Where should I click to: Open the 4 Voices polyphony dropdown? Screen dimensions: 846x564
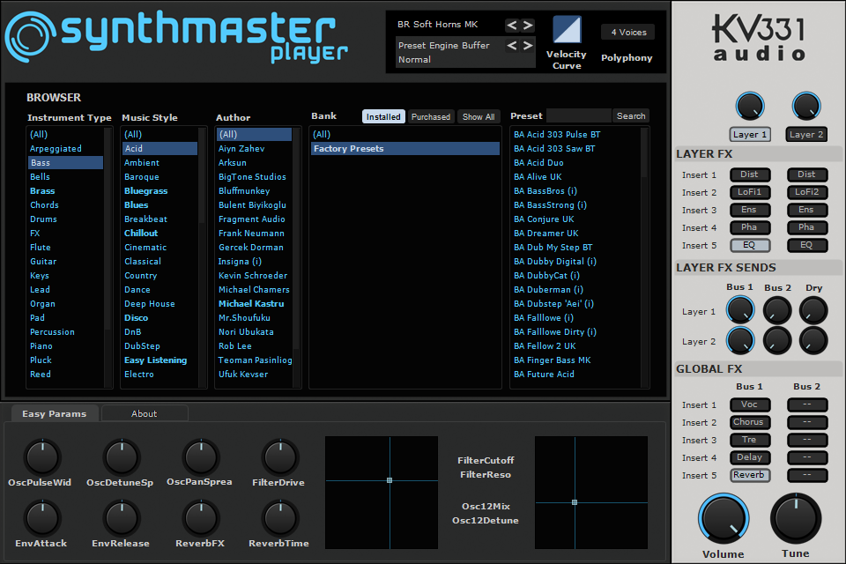[628, 33]
